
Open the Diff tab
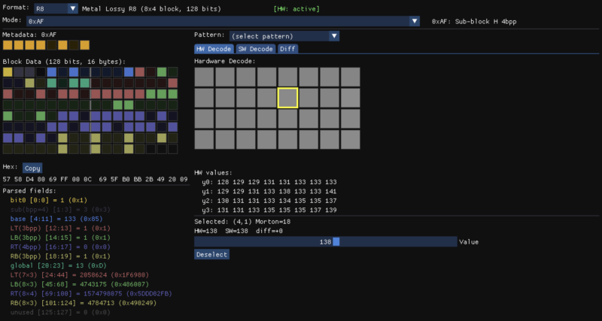pyautogui.click(x=287, y=49)
